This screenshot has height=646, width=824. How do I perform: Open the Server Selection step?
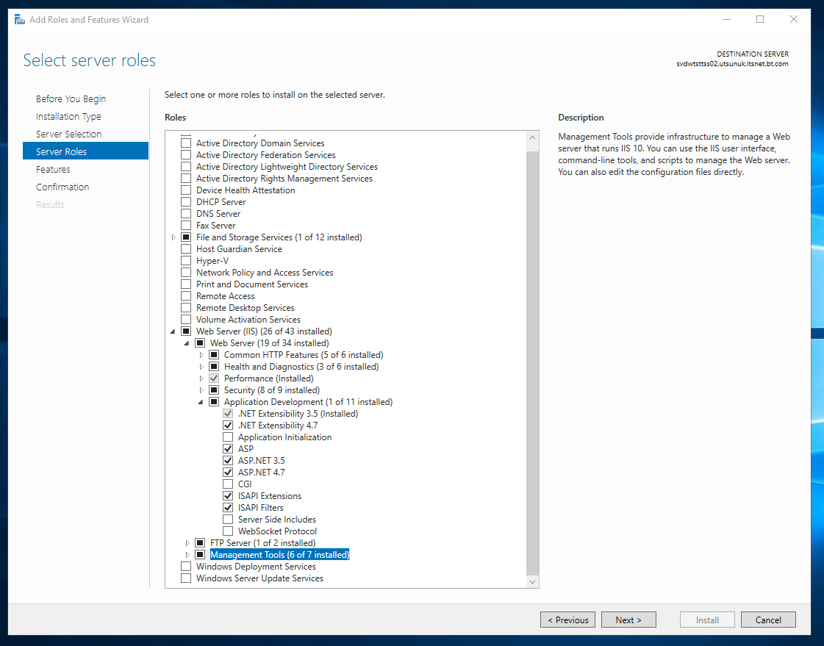pos(69,134)
